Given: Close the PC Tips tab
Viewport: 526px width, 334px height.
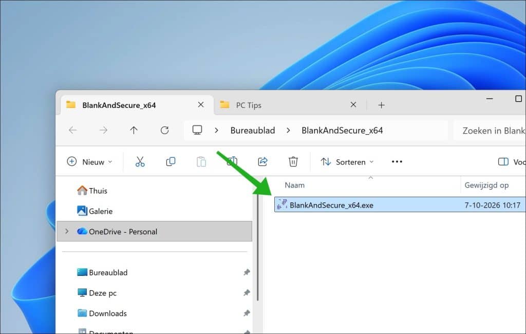Looking at the screenshot, I should coord(353,105).
